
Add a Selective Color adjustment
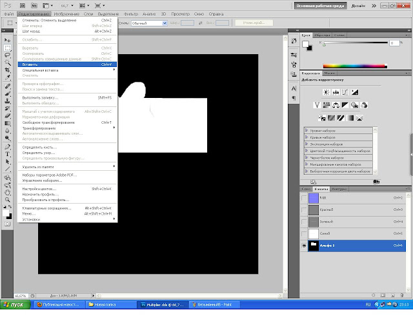pyautogui.click(x=359, y=118)
